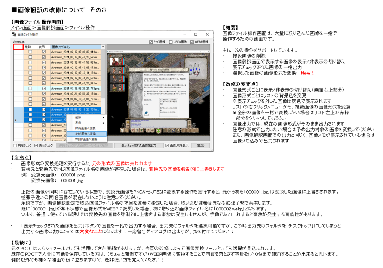Screen dimensions: 383x268
Task: Click the 画像ファイル操作 window title-bar app icon
Action: pos(15,34)
